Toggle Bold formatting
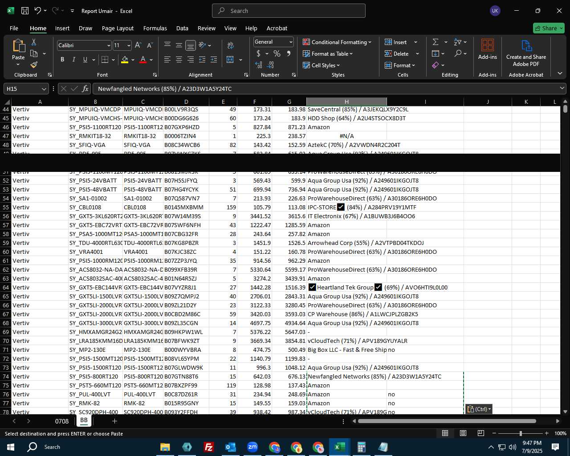 62,59
